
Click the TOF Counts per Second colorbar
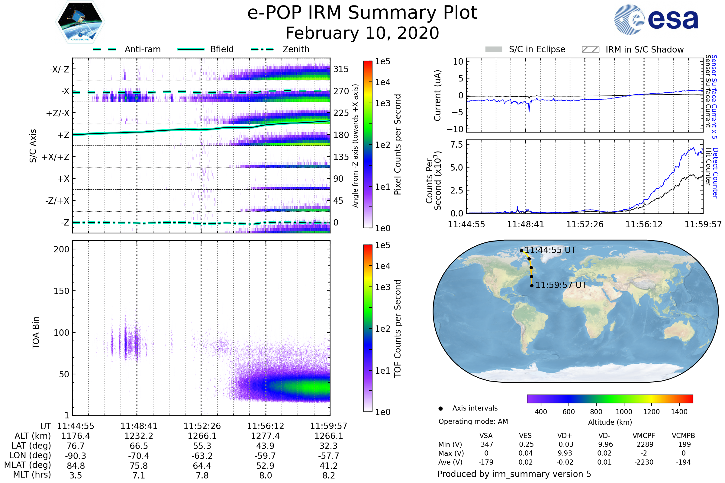tap(368, 328)
